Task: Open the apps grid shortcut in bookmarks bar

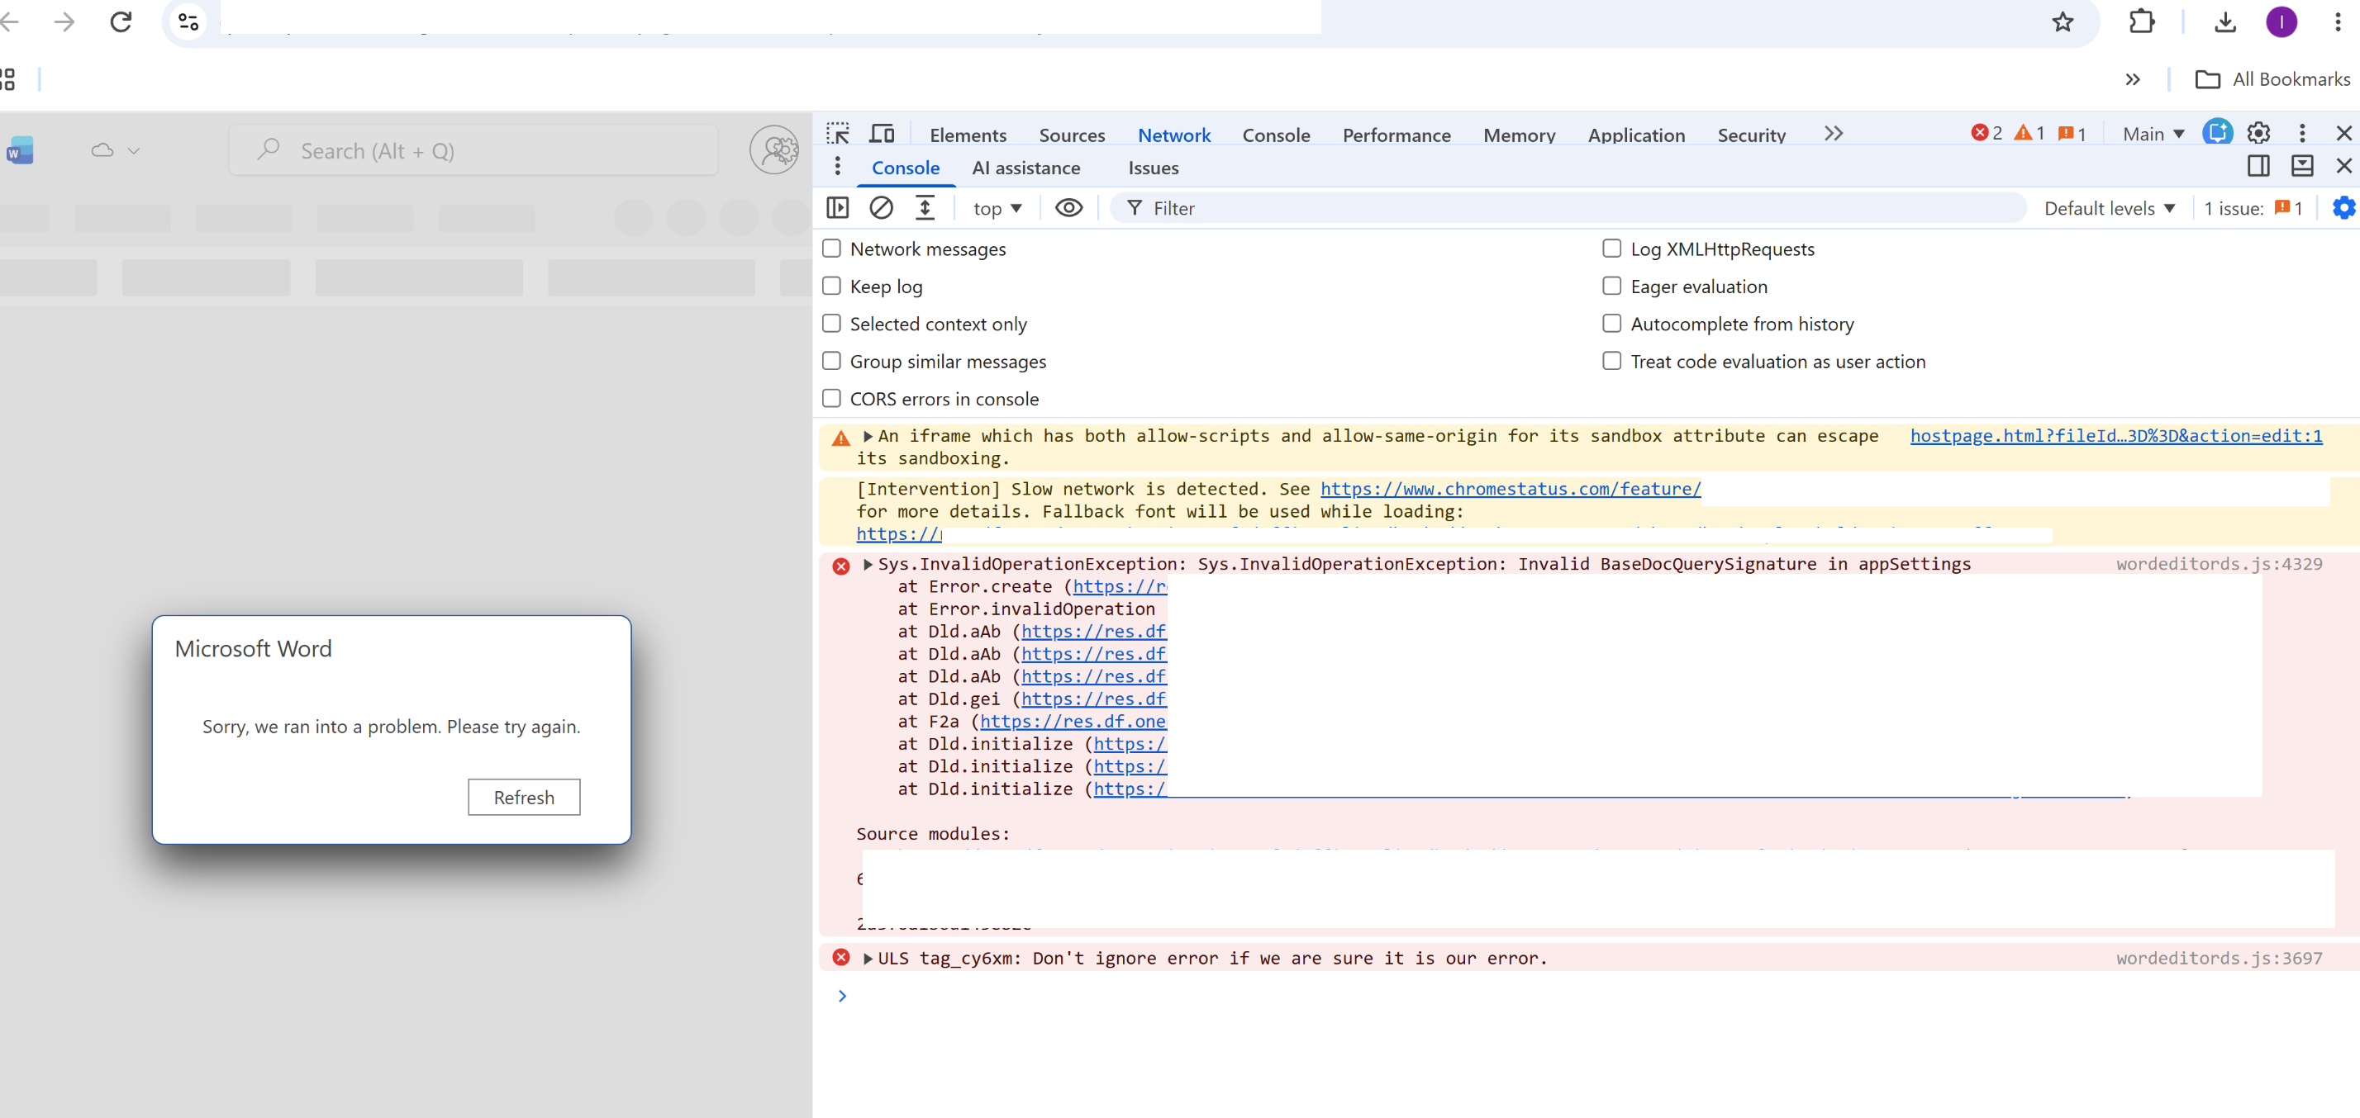Action: (x=7, y=79)
